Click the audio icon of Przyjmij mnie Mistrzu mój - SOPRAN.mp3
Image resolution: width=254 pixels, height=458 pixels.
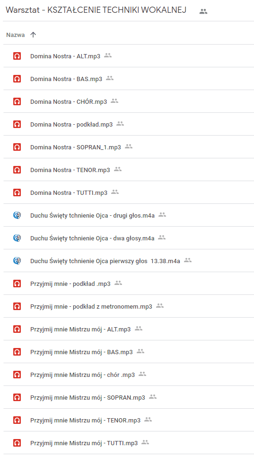tap(17, 397)
